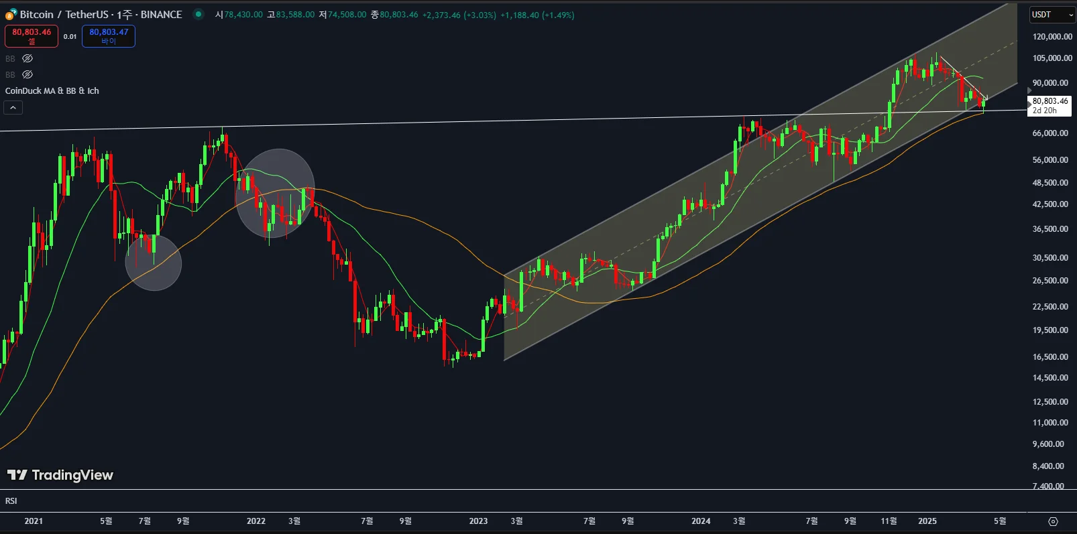Click the 48,500.00 price axis label

pos(1051,183)
